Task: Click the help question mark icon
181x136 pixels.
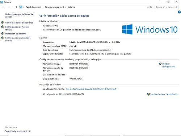Action: 179,12
